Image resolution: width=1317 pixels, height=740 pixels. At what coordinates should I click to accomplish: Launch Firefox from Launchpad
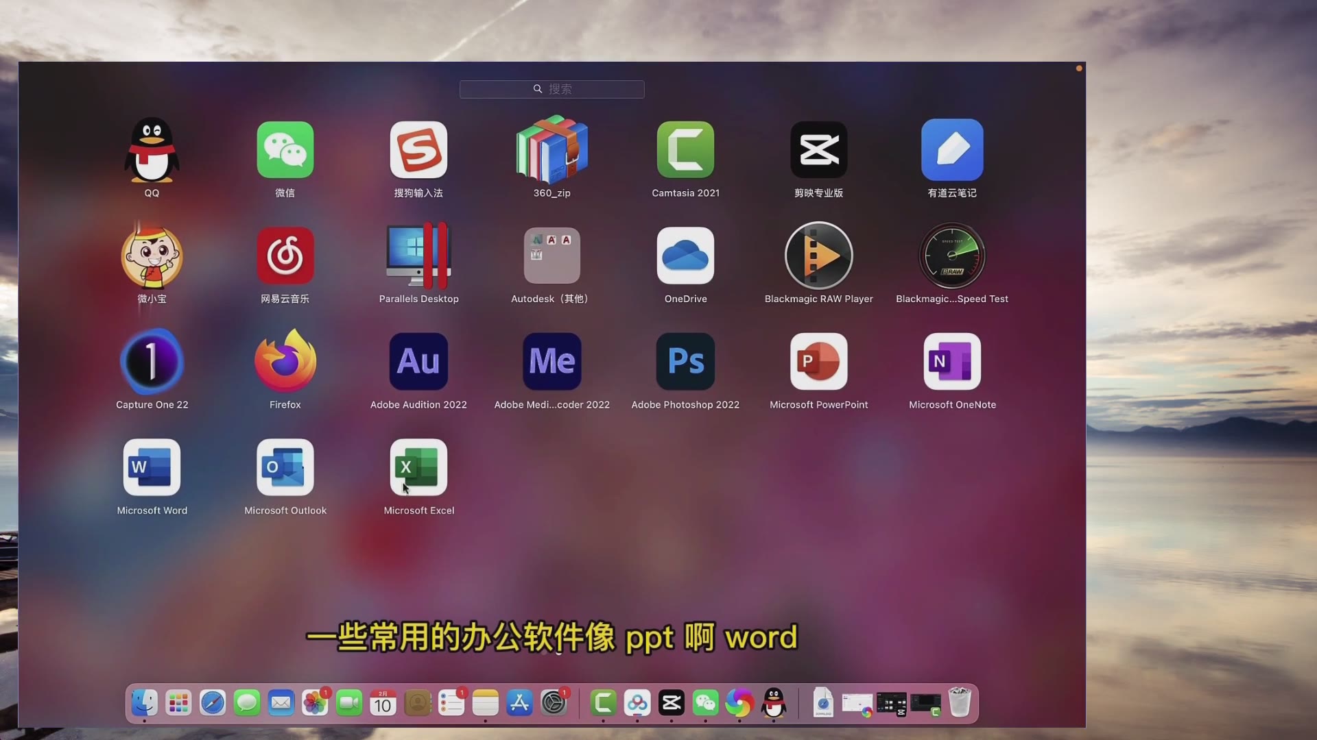pyautogui.click(x=285, y=361)
